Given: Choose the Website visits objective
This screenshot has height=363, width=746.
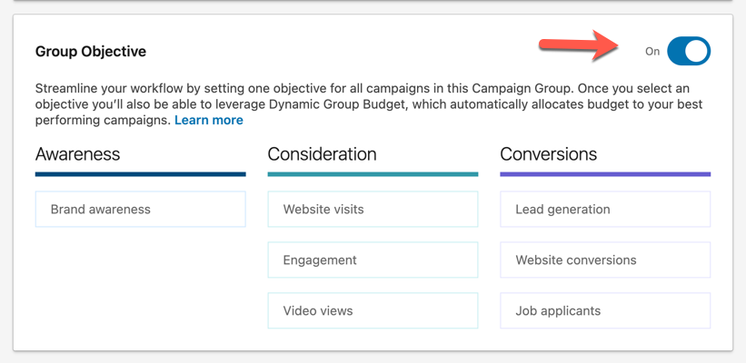Looking at the screenshot, I should [x=373, y=210].
